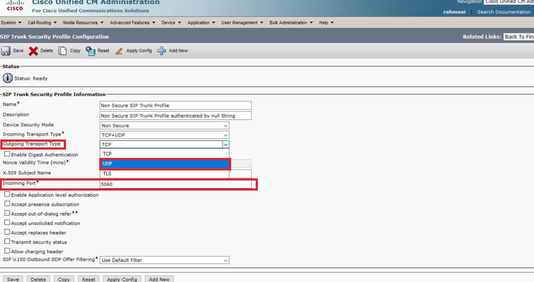The image size is (534, 282).
Task: Click the Incoming Port field showing 5060
Action: [176, 184]
